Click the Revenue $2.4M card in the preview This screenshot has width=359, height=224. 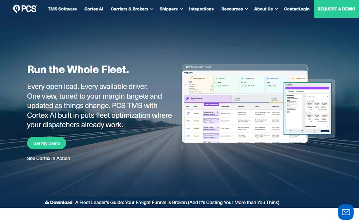226,84
